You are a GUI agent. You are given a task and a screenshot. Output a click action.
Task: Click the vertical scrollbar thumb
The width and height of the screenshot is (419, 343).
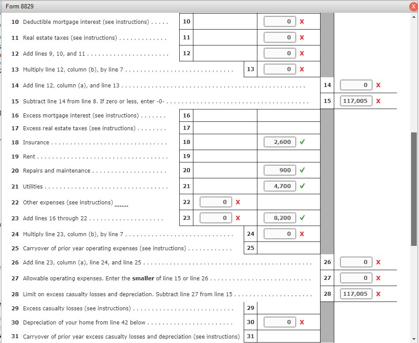(x=414, y=189)
